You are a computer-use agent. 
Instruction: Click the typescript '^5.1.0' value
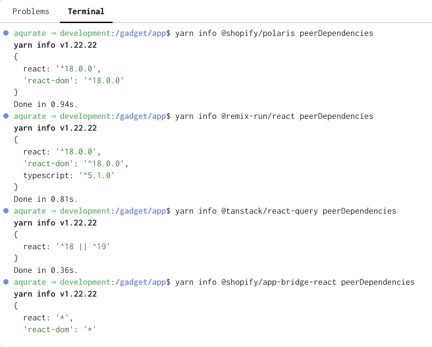pyautogui.click(x=97, y=175)
